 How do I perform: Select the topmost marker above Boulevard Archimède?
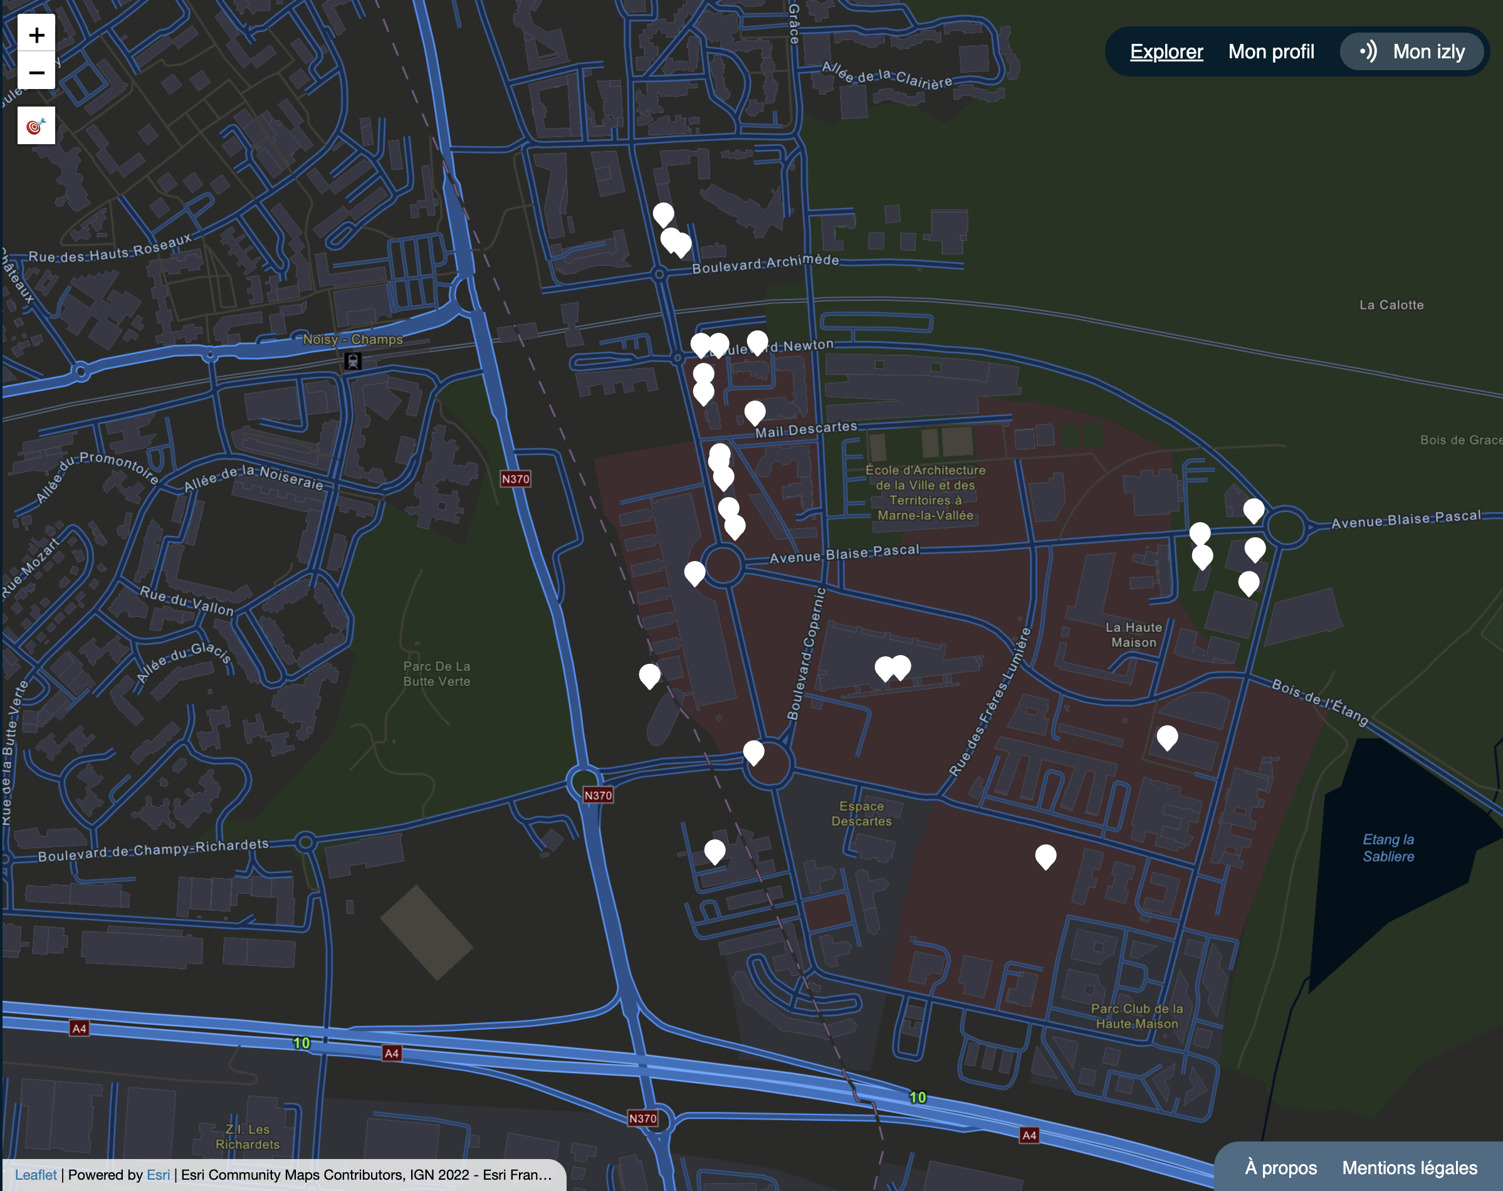tap(663, 213)
